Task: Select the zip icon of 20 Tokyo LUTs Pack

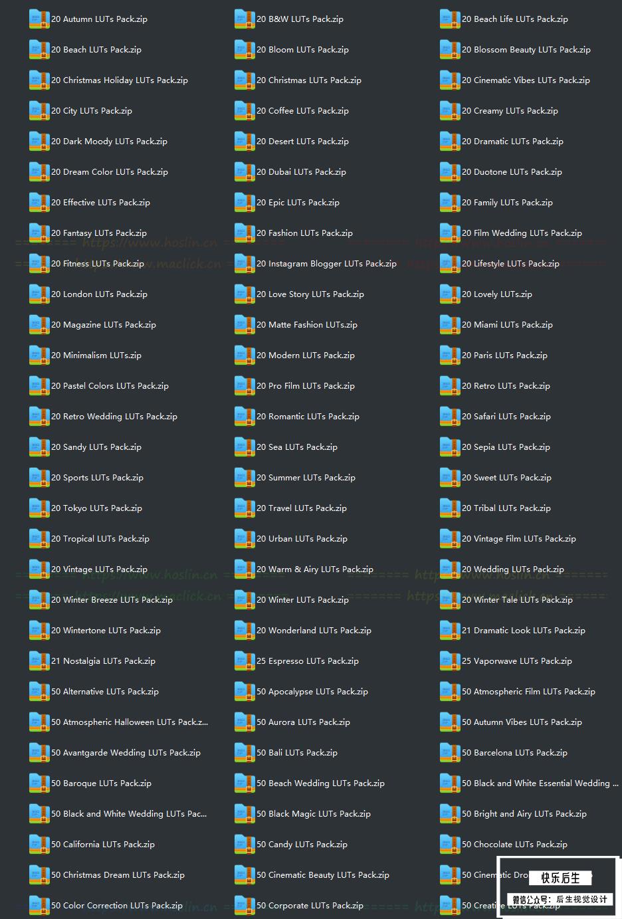Action: [x=39, y=508]
